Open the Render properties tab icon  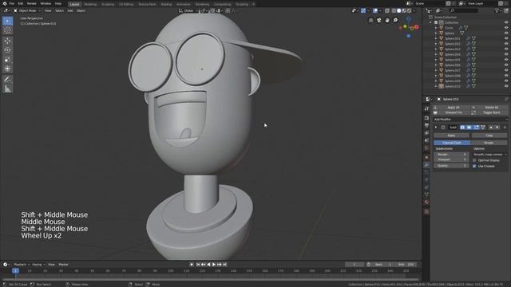tap(426, 118)
